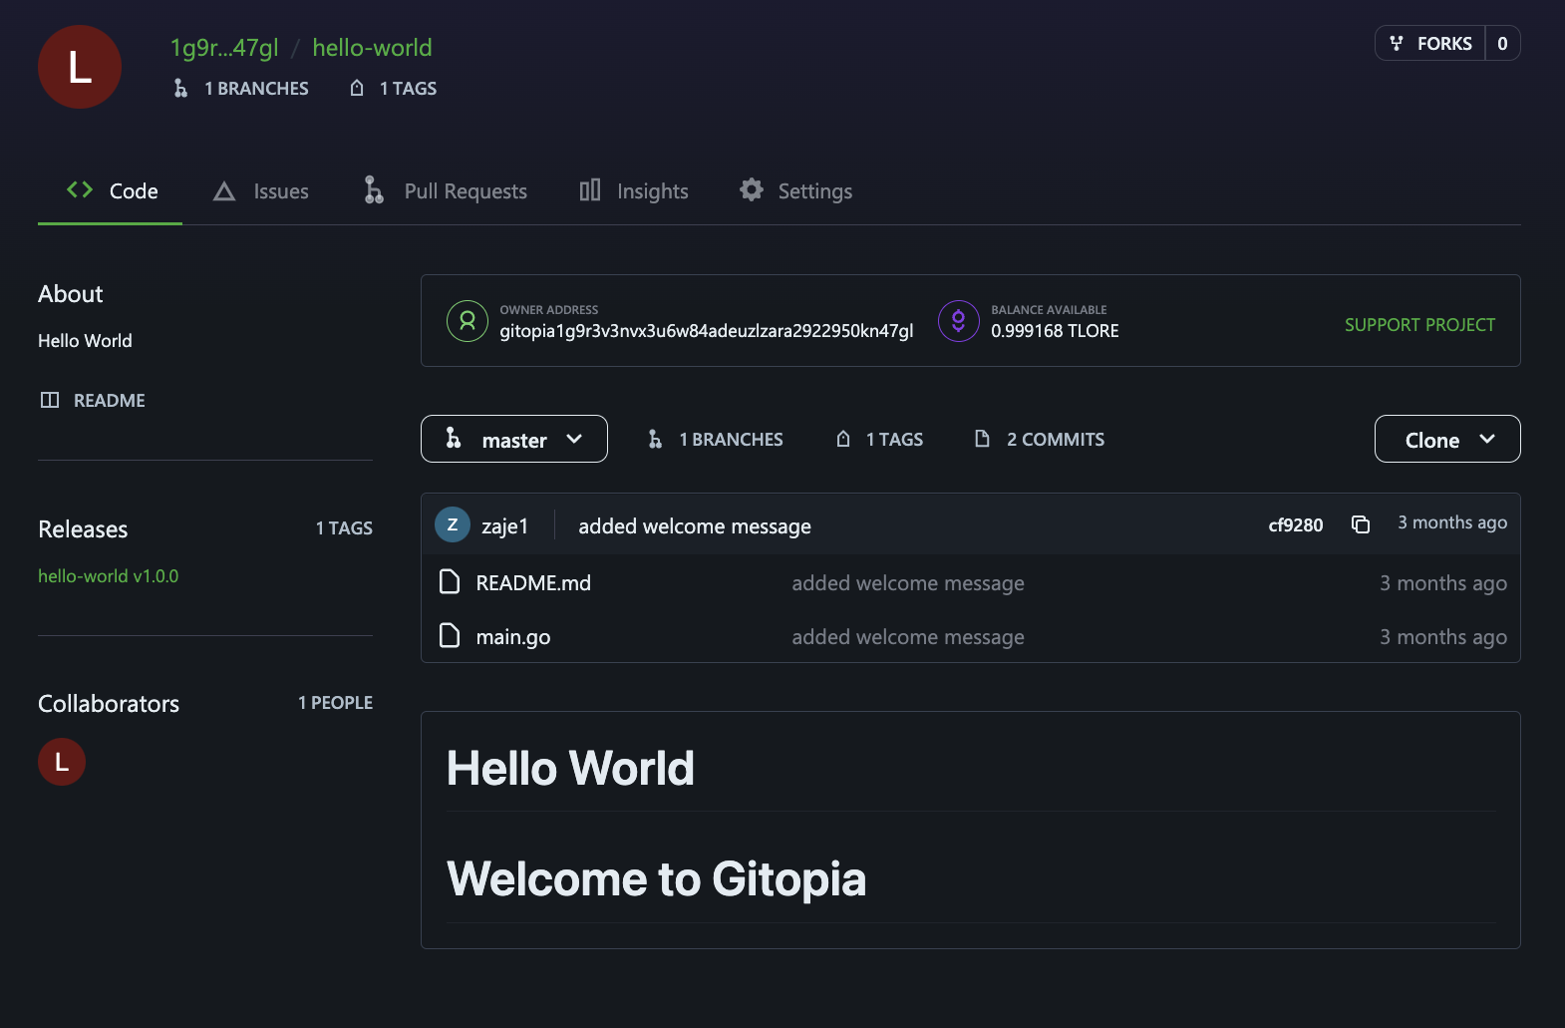Click SUPPORT PROJECT
Viewport: 1565px width, 1028px height.
[x=1419, y=325]
